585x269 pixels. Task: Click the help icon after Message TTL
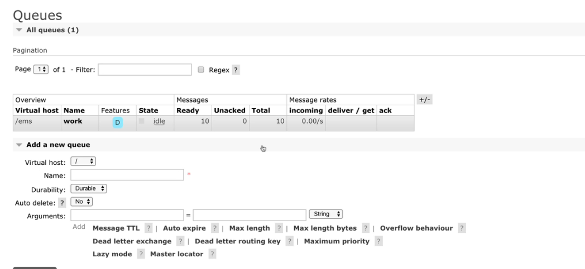pos(148,228)
